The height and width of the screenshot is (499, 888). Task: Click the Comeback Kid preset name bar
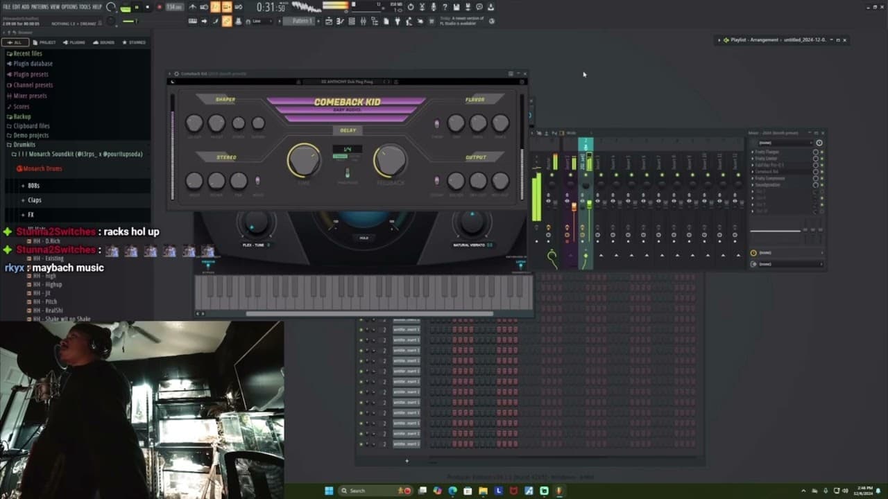coord(347,82)
